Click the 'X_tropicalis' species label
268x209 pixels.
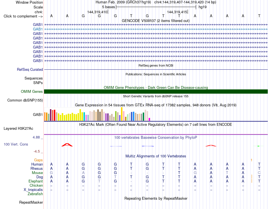33,190
